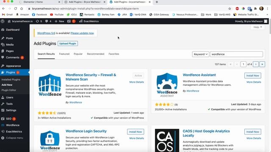
Task: Reload the page with the refresh icon
Action: pyautogui.click(x=16, y=8)
